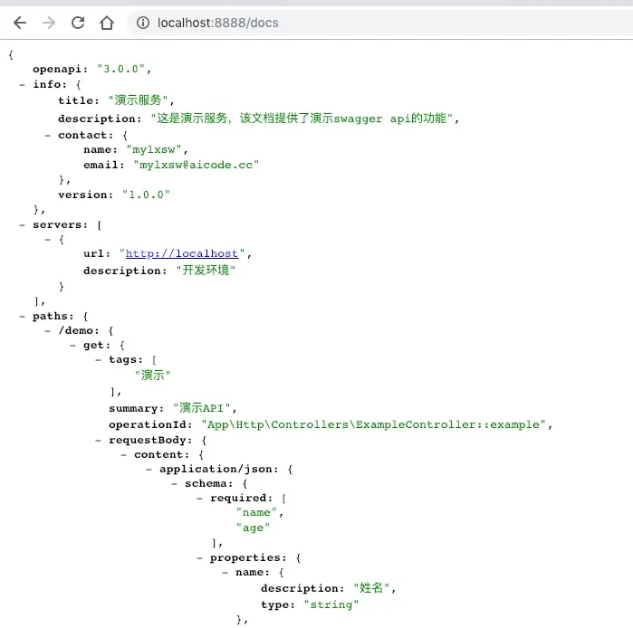Click the version value "1.0.0"
633x628 pixels.
pyautogui.click(x=146, y=195)
